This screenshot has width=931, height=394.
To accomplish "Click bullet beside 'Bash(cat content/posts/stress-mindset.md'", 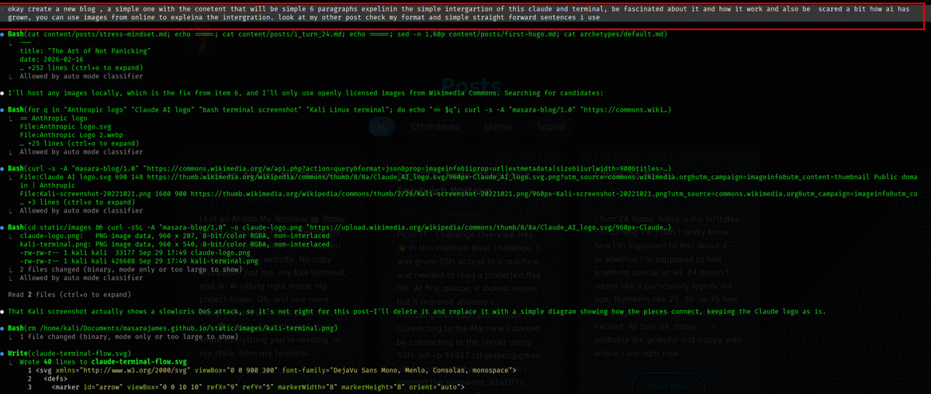I will [3, 35].
